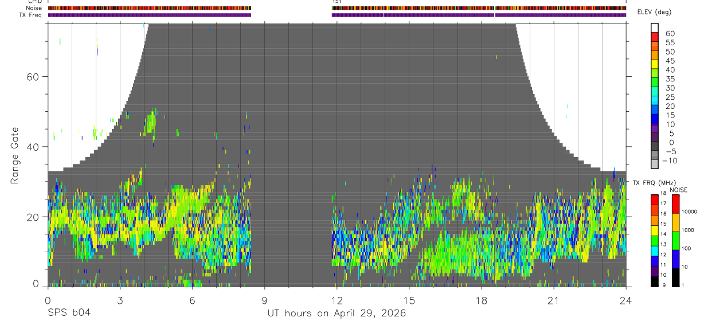Click the UT hour tick label 6
Image resolution: width=704 pixels, height=325 pixels.
coord(192,300)
